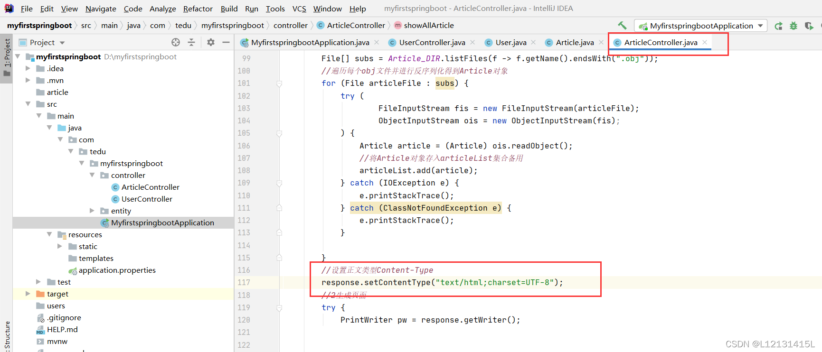This screenshot has width=822, height=352.
Task: Click the src breadcrumb in the navigation bar
Action: [x=86, y=26]
